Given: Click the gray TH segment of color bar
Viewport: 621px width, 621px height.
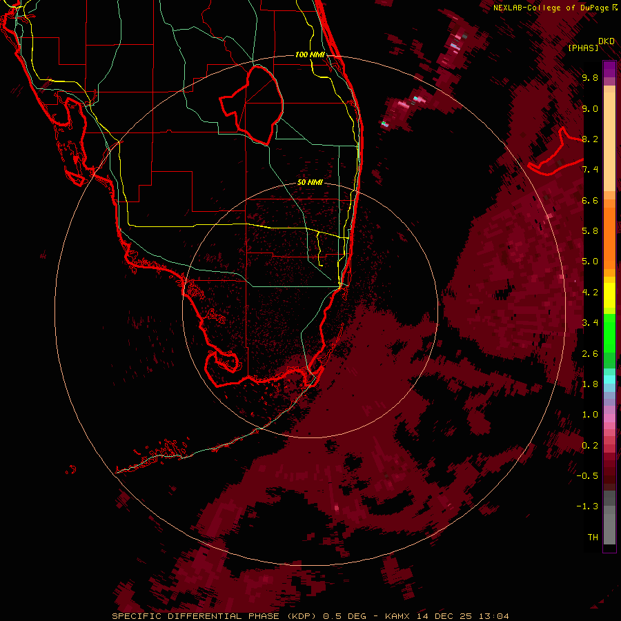Looking at the screenshot, I should tap(609, 529).
